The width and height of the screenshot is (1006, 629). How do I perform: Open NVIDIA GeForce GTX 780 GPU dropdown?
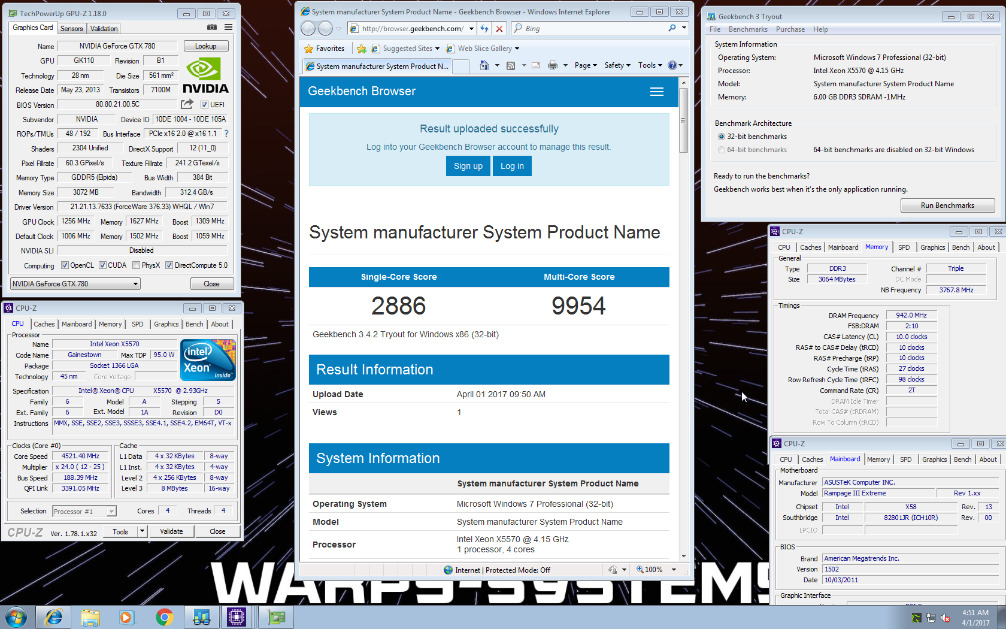(75, 284)
